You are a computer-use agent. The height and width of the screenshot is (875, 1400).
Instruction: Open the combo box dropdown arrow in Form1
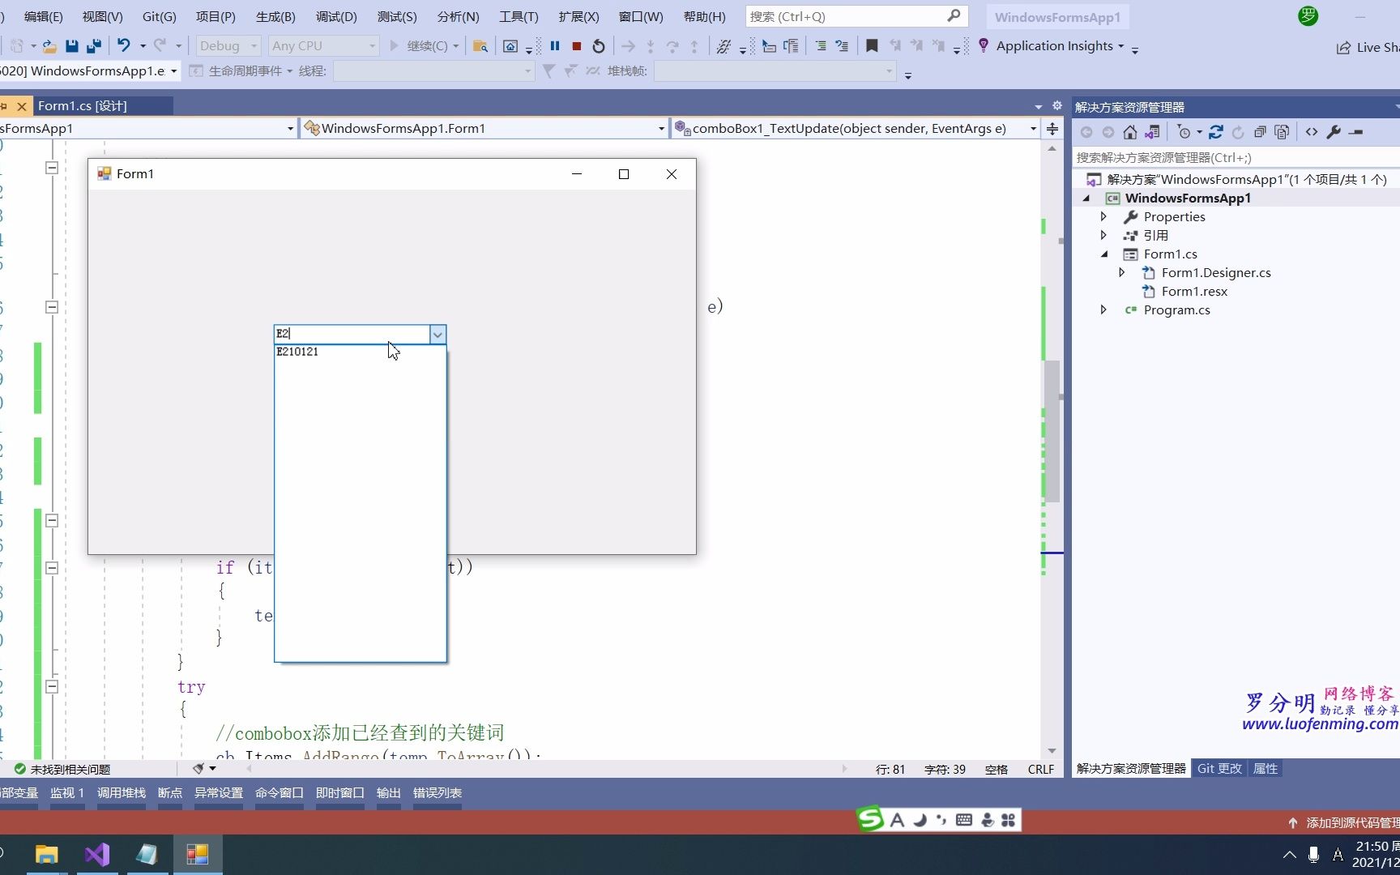(437, 334)
